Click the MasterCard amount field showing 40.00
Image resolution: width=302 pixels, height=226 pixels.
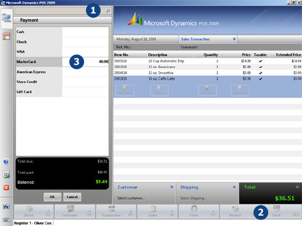tap(85, 62)
